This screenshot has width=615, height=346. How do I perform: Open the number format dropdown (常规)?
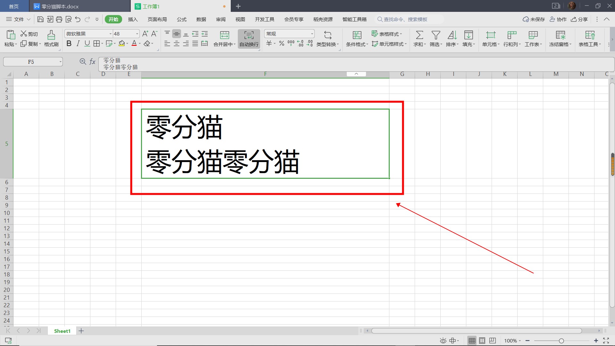[312, 34]
